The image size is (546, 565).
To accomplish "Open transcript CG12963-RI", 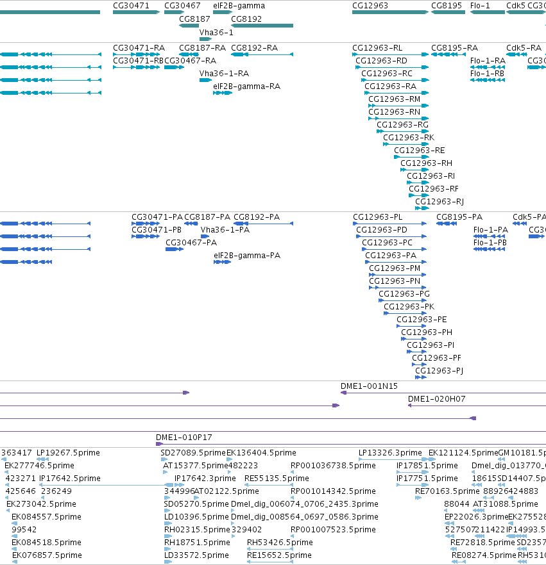I will point(431,176).
